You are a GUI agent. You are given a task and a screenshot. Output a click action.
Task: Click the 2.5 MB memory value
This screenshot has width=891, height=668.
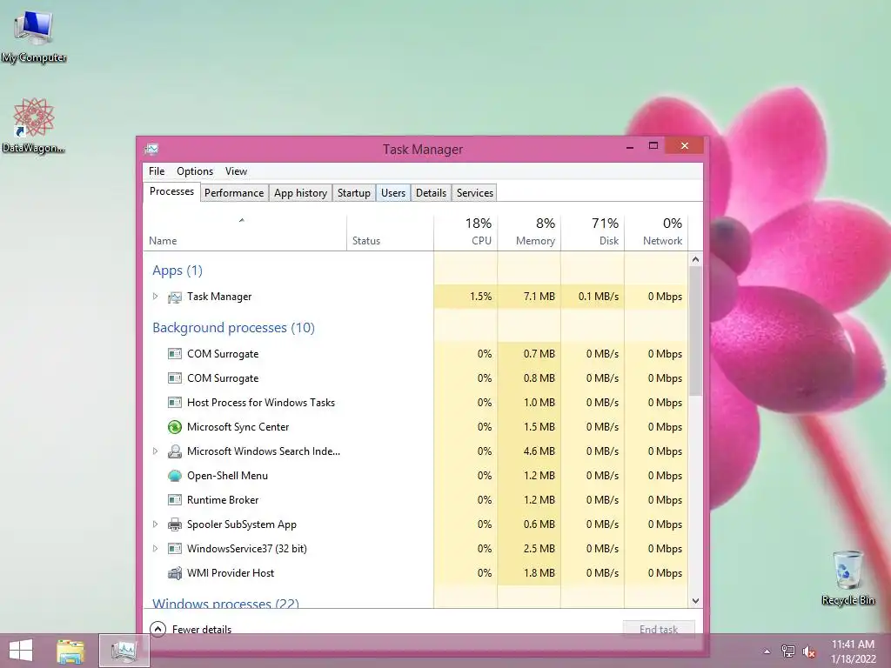coord(539,549)
